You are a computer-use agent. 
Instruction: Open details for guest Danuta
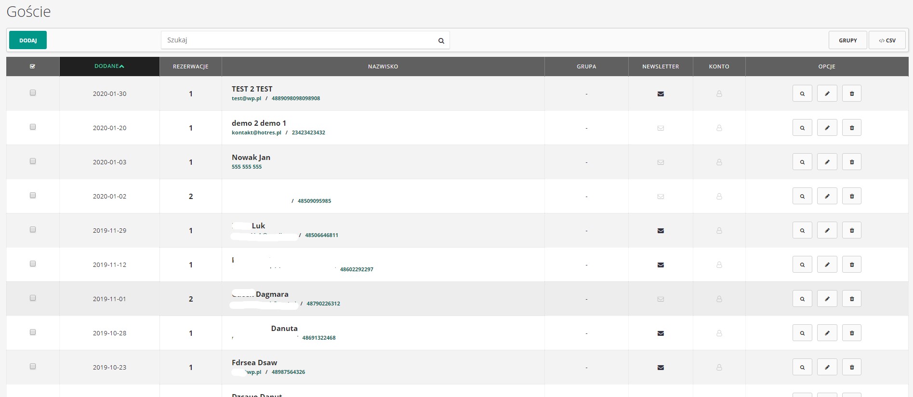tap(802, 333)
